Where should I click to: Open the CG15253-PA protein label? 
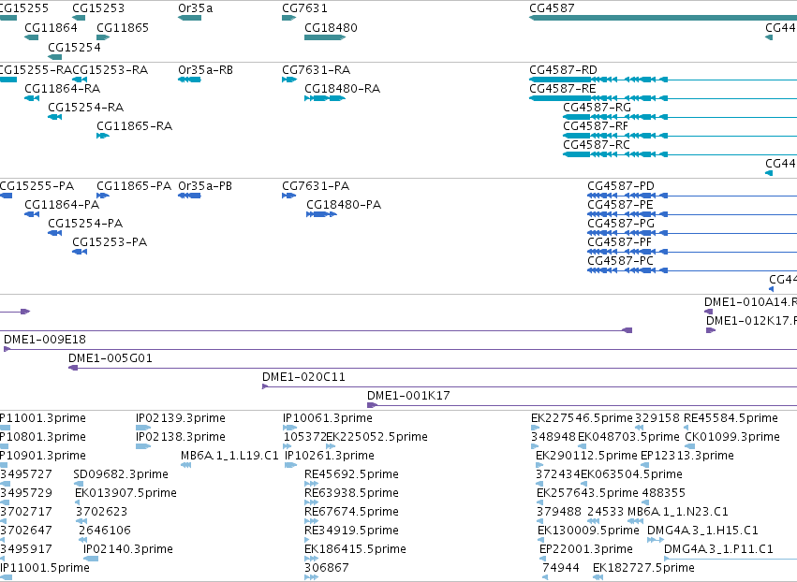click(110, 242)
